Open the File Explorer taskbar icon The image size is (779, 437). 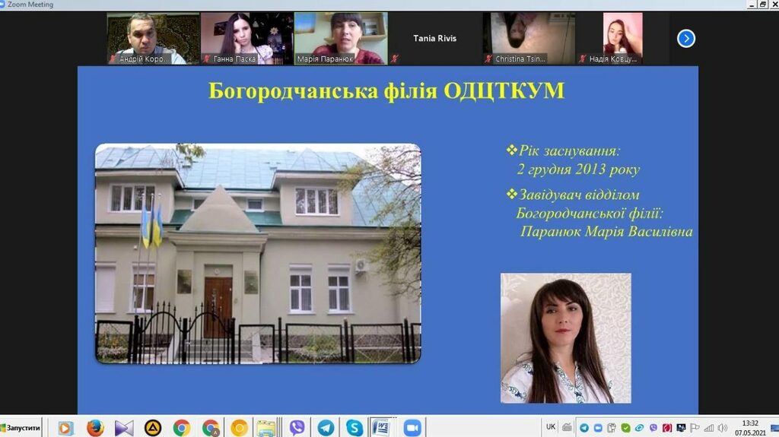(x=265, y=427)
